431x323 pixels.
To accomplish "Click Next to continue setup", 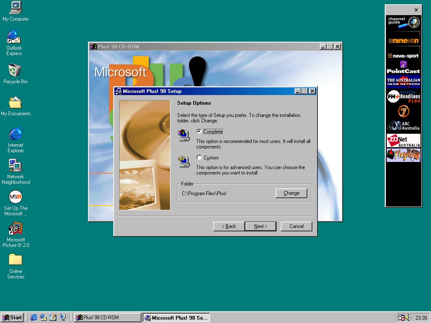I will [x=261, y=226].
